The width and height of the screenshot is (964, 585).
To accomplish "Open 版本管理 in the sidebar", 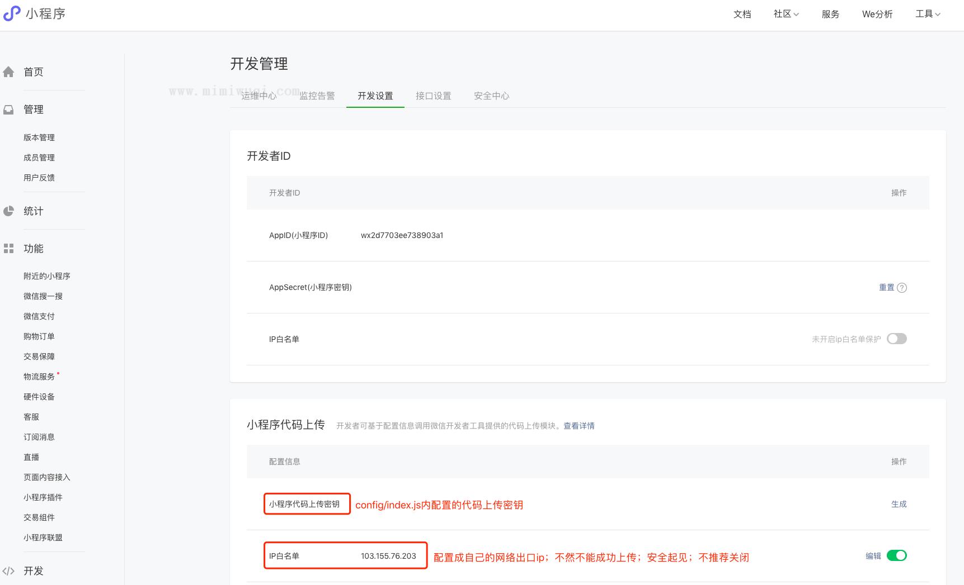I will [x=39, y=137].
